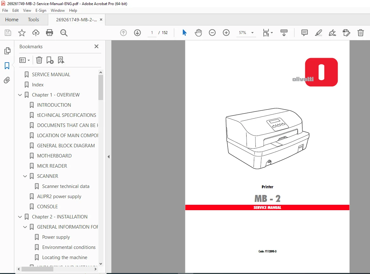Open the Window menu
Screen dimensions: 370x274
57,10
